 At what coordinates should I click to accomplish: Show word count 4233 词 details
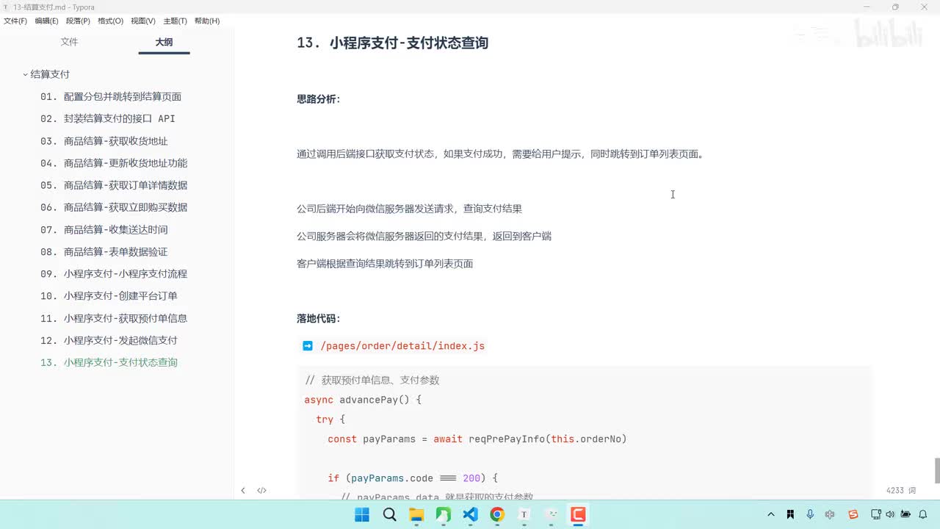pyautogui.click(x=901, y=491)
